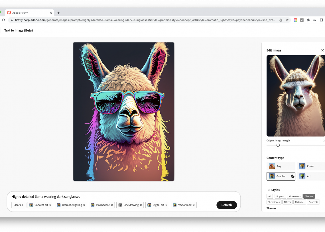Image resolution: width=325 pixels, height=232 pixels.
Task: Switch to the Concepts styles filter
Action: click(x=313, y=202)
